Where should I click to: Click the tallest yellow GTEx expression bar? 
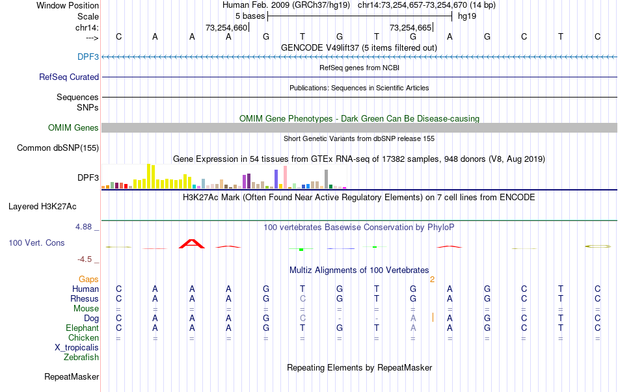coord(148,176)
